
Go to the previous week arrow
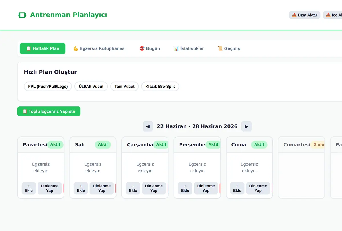tap(148, 126)
